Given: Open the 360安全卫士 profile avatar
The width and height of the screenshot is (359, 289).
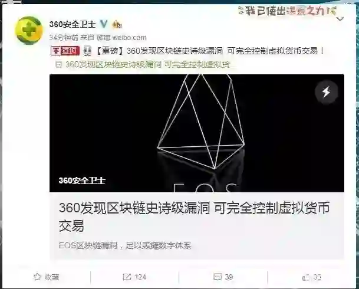Looking at the screenshot, I should (x=29, y=30).
